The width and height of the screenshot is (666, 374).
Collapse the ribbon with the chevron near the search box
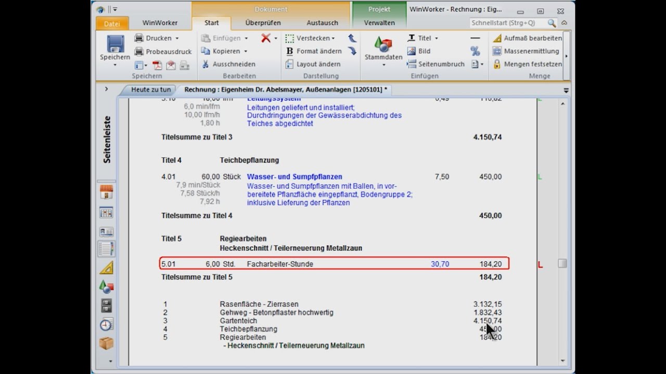[565, 23]
